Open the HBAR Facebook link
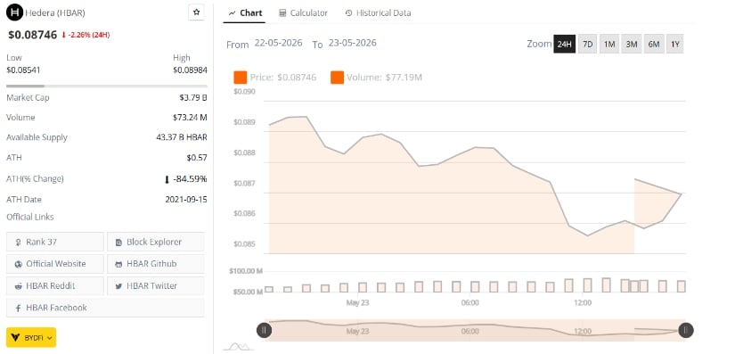The height and width of the screenshot is (354, 735). click(x=105, y=308)
